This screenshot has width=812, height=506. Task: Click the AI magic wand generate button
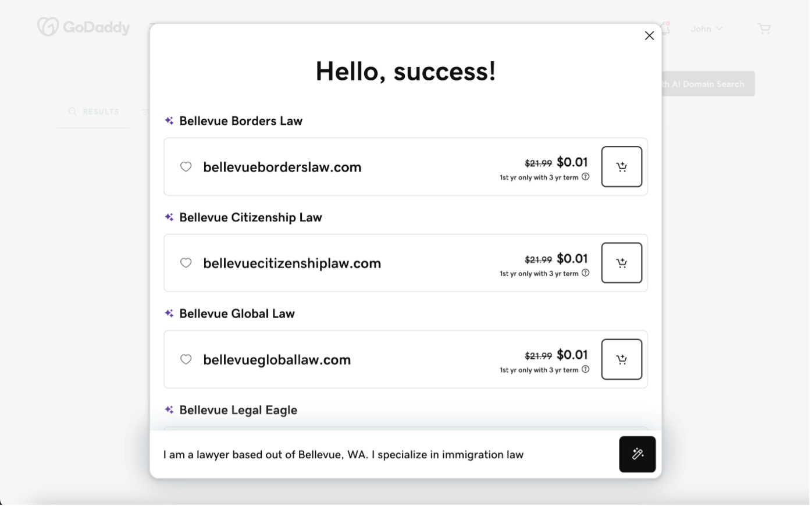pos(637,454)
